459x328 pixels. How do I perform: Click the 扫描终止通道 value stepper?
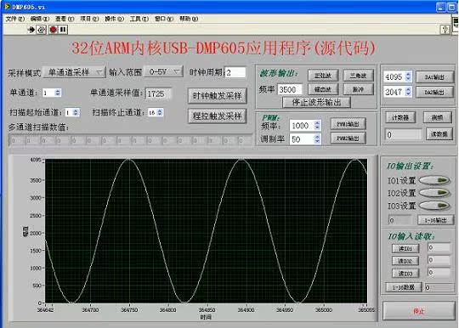coord(160,112)
